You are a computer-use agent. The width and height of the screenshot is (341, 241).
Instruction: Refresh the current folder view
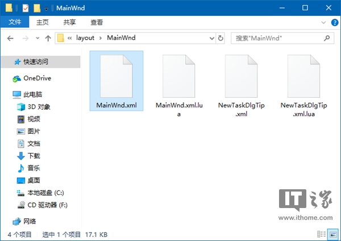(x=221, y=38)
